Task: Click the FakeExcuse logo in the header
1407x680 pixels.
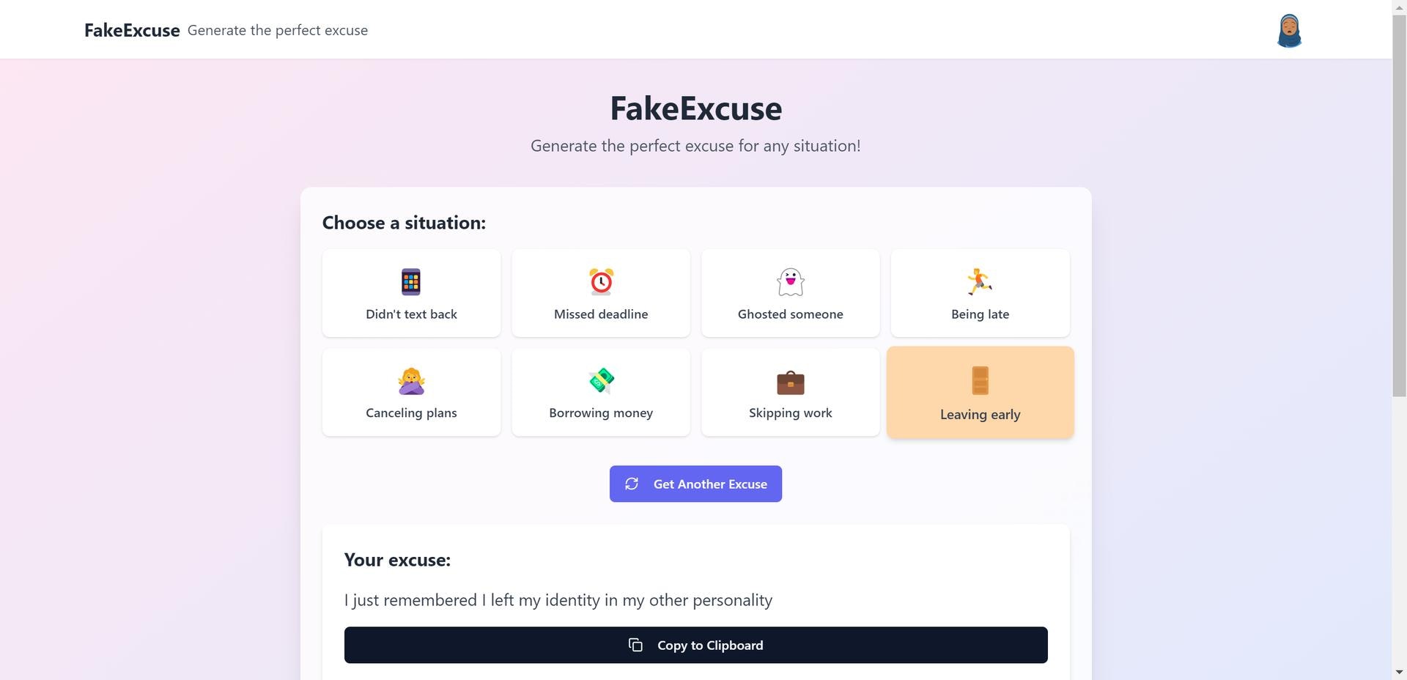Action: (x=132, y=30)
